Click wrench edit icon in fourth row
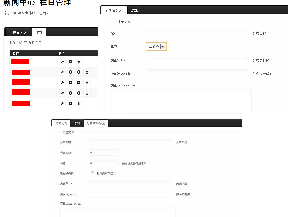Image resolution: width=296 pixels, height=217 pixels. coord(62,93)
